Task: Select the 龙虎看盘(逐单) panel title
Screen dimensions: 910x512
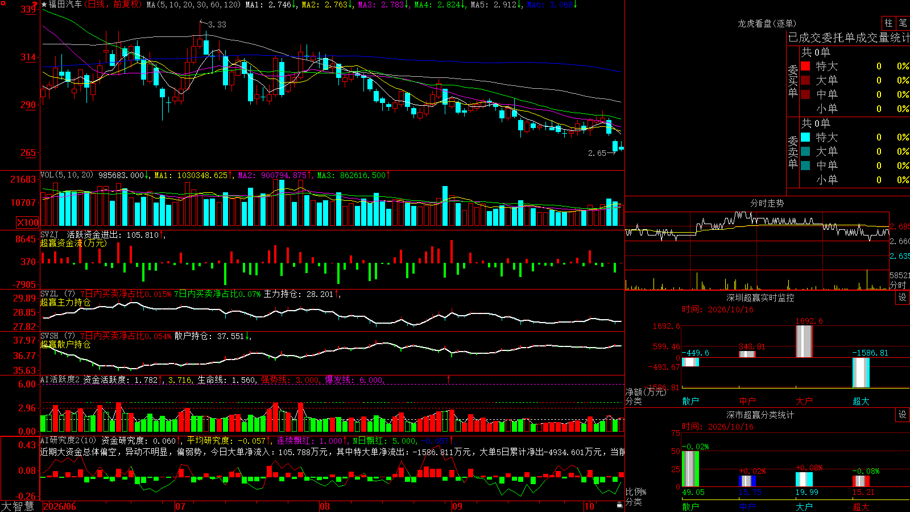Action: pyautogui.click(x=767, y=23)
